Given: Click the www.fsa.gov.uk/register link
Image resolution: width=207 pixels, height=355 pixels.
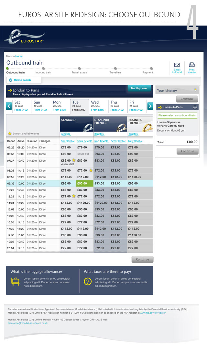Looking at the screenshot, I should [x=153, y=313].
